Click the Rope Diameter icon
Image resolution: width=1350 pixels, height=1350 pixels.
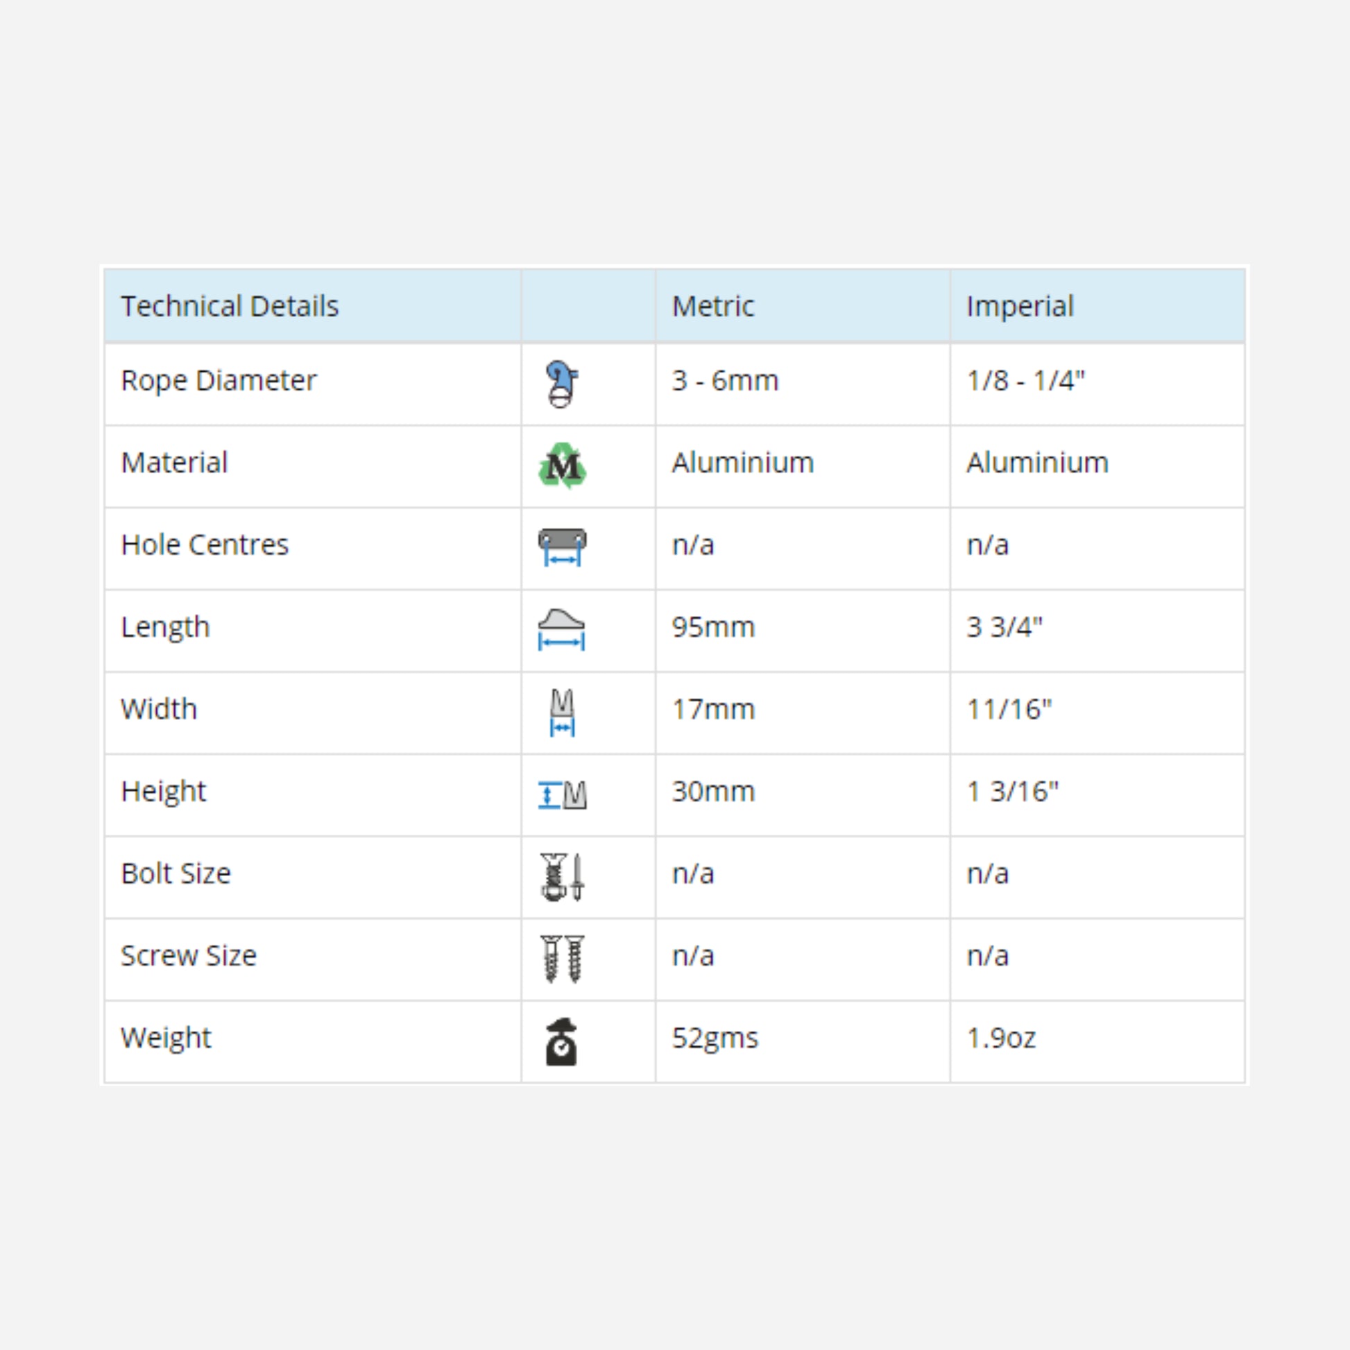pos(562,384)
